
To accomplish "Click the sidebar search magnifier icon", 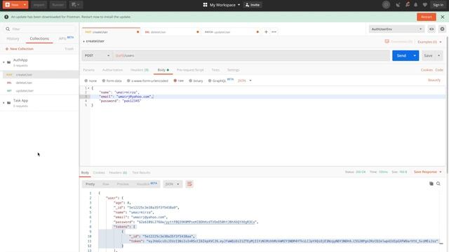I will coord(8,29).
